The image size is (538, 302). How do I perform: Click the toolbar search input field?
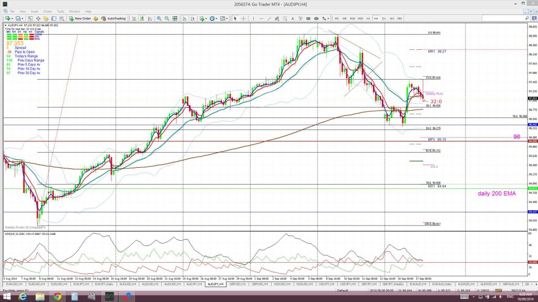pyautogui.click(x=503, y=18)
